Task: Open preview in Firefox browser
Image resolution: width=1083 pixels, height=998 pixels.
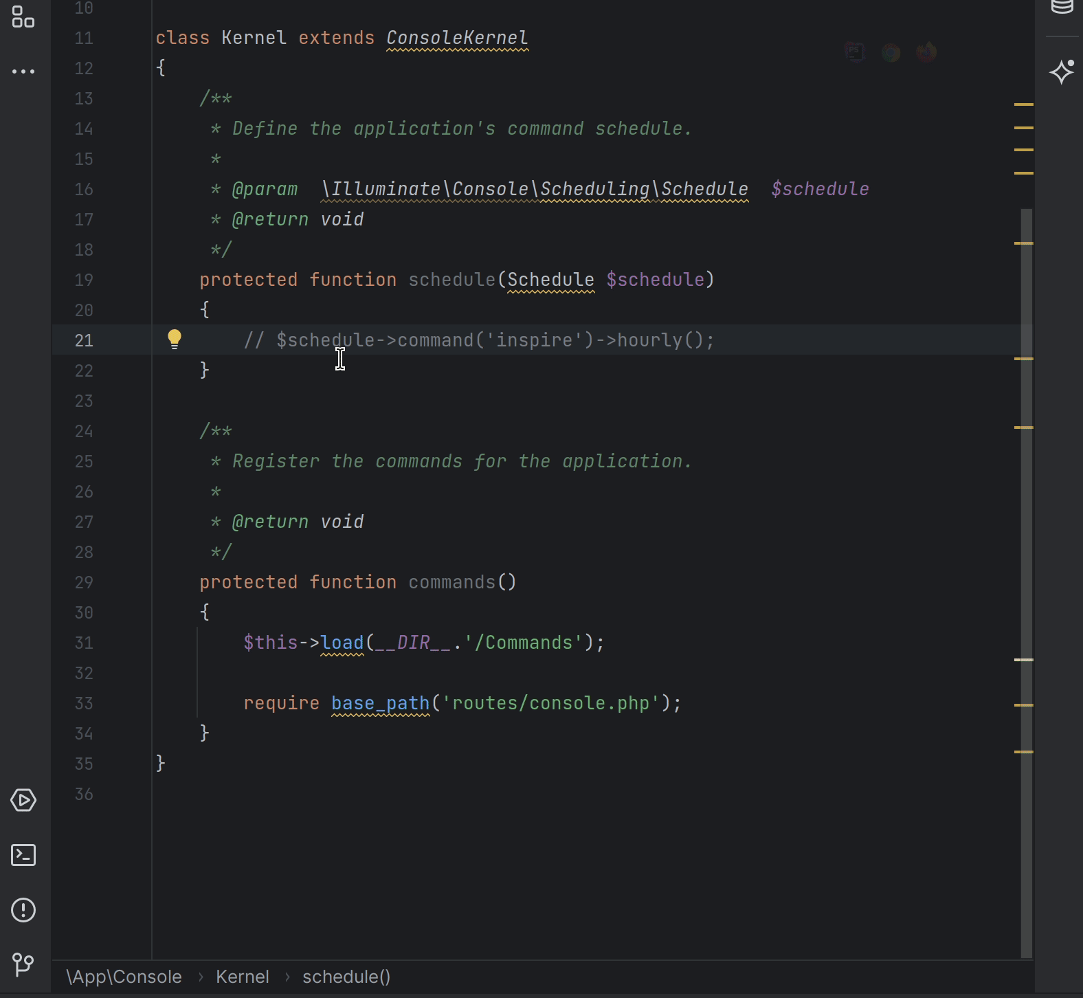Action: 926,52
